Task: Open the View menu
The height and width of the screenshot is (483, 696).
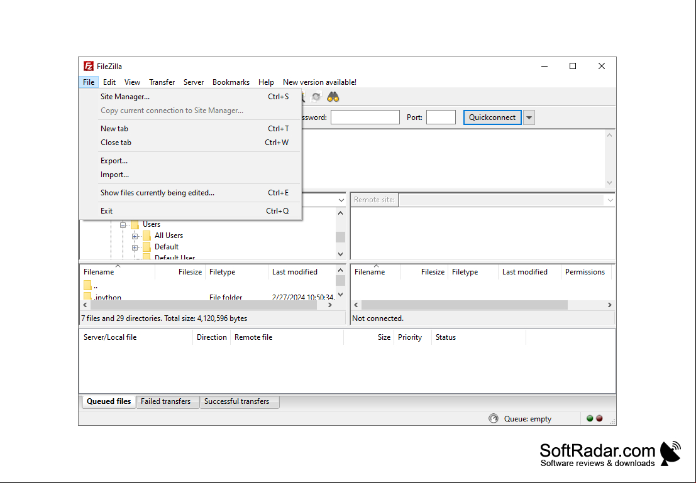Action: [x=132, y=82]
